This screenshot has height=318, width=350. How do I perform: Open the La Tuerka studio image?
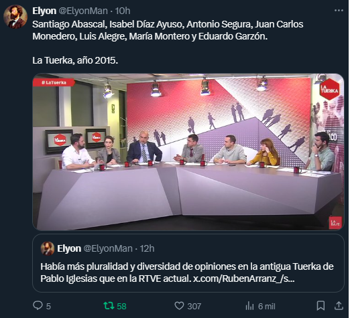[188, 152]
